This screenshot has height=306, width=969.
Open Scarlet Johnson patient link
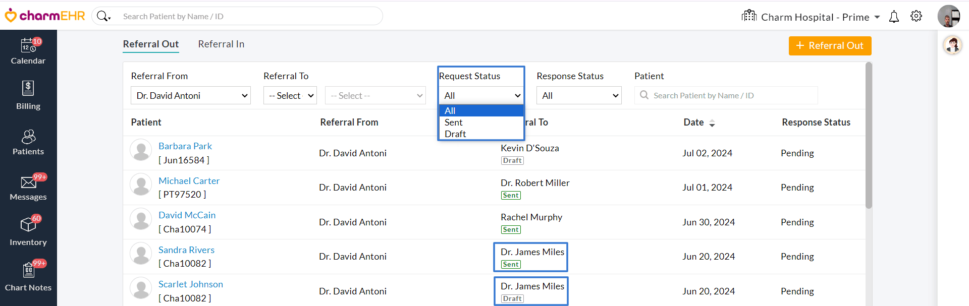(191, 284)
